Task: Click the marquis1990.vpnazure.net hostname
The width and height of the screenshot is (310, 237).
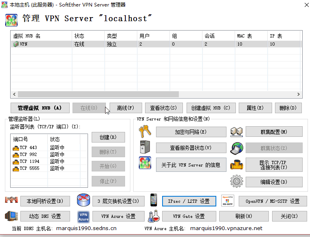Action: 226,228
